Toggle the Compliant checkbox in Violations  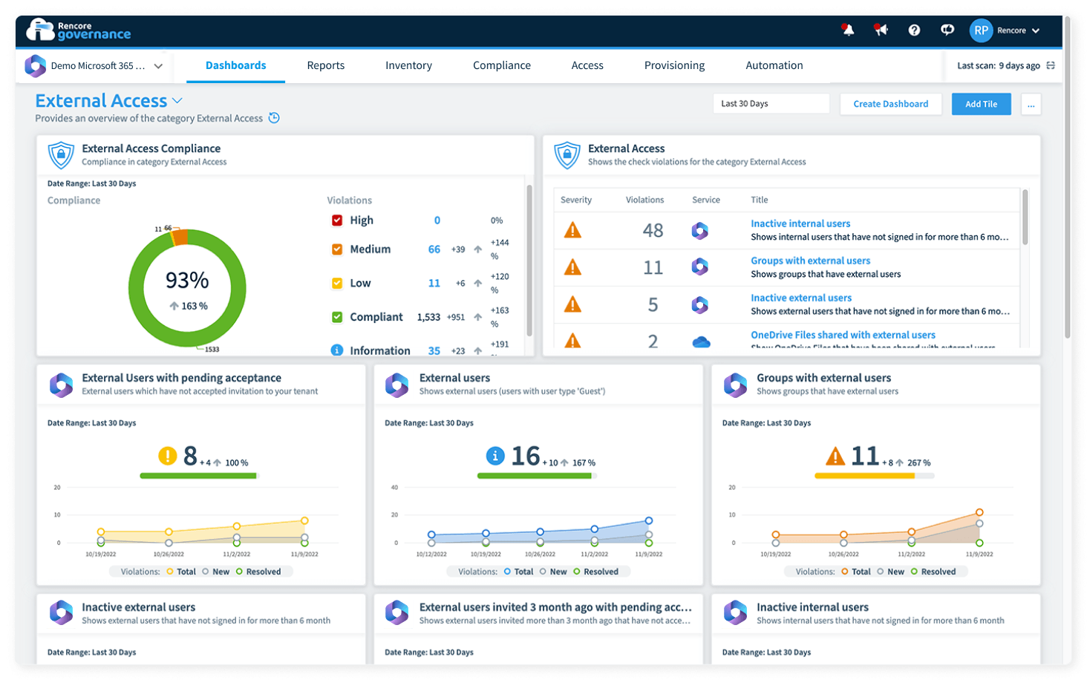pyautogui.click(x=337, y=317)
